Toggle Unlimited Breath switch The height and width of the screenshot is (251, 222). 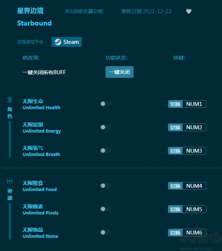(106, 151)
